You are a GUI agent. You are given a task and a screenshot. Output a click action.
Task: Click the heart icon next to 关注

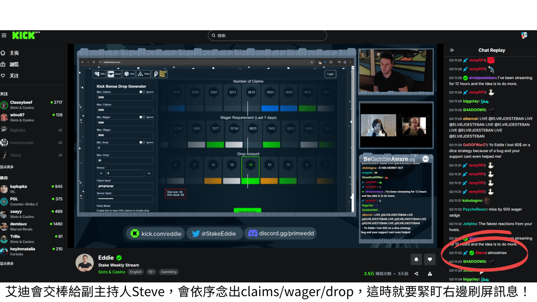pyautogui.click(x=3, y=75)
